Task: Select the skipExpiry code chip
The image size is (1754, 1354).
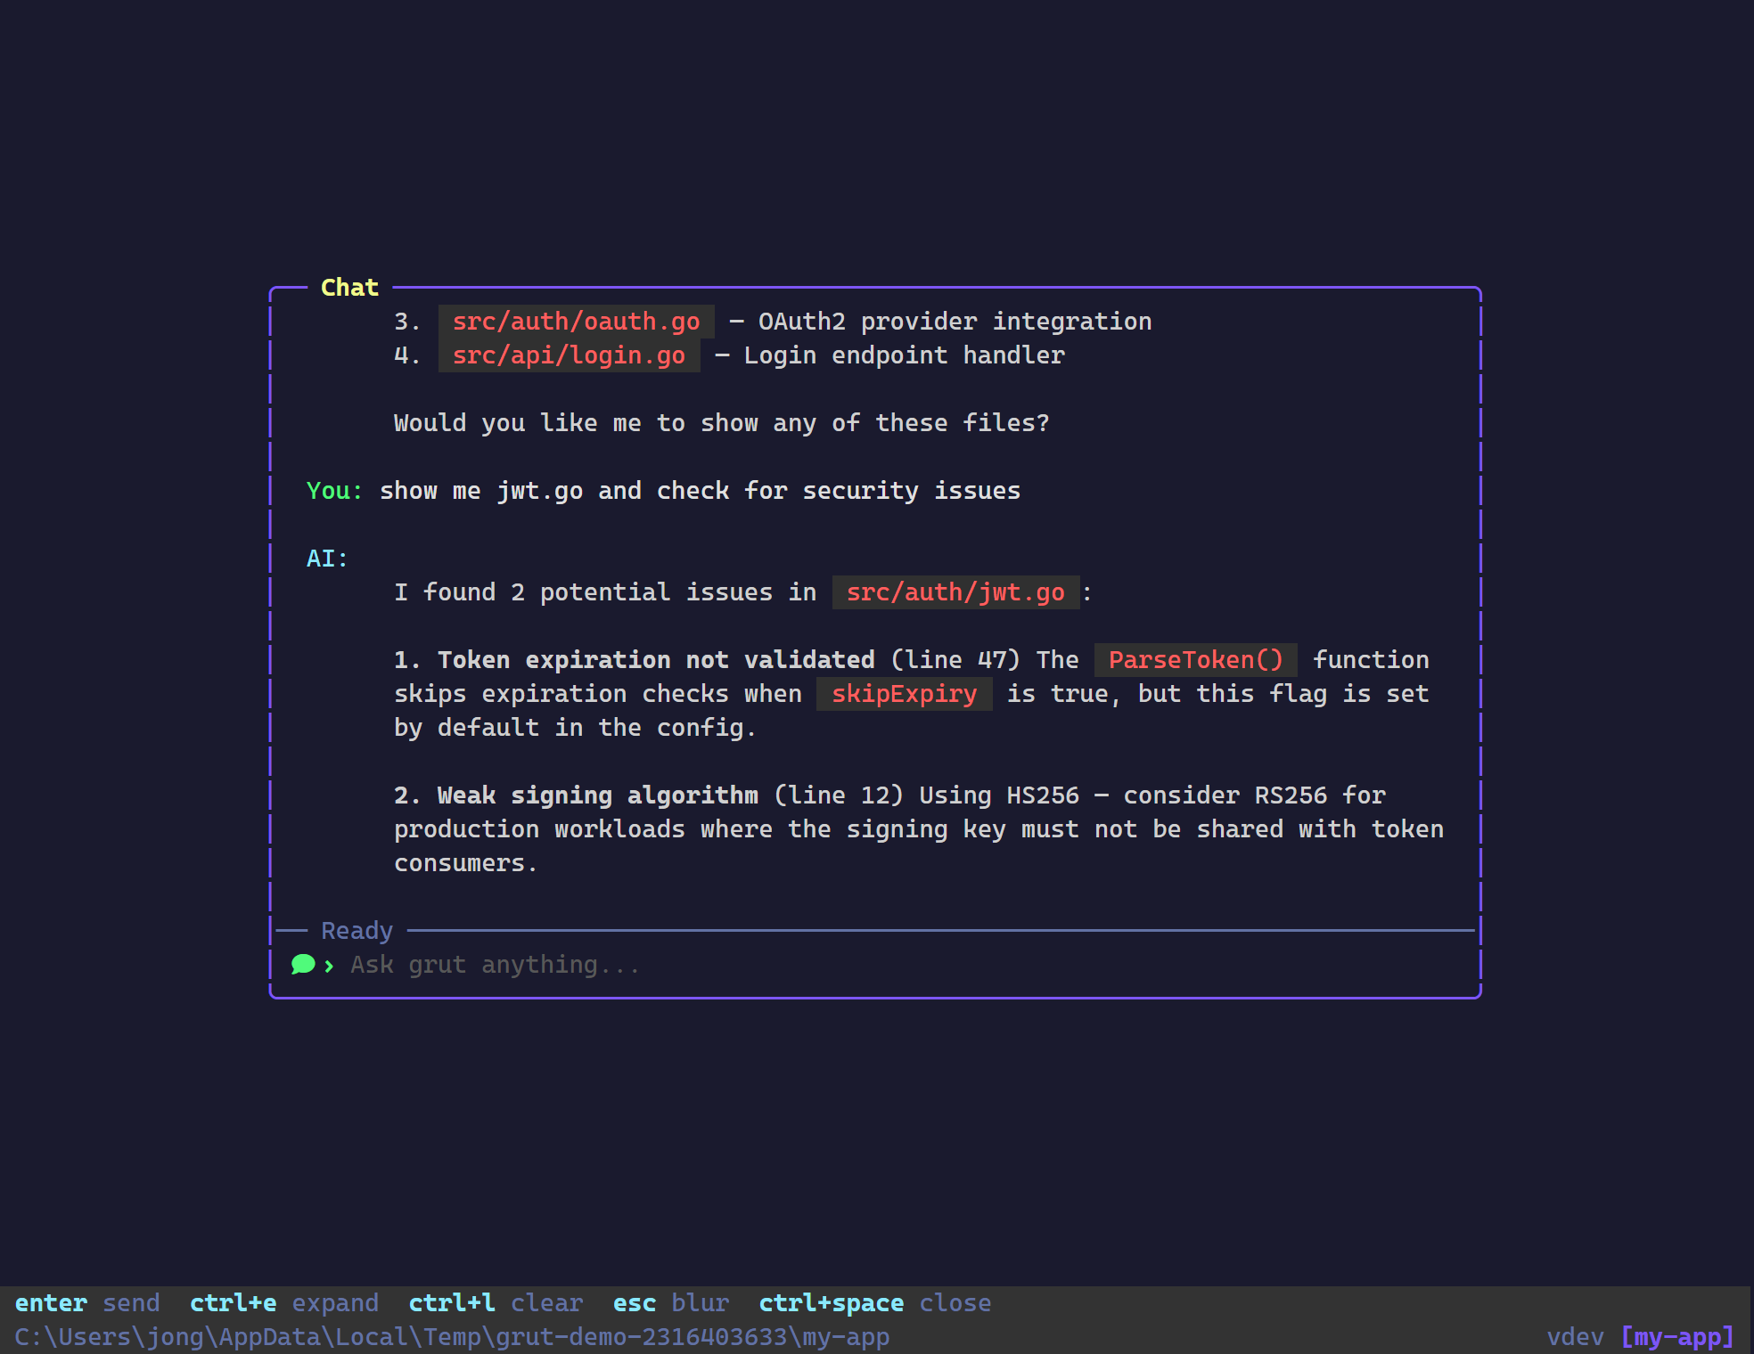Action: [903, 693]
